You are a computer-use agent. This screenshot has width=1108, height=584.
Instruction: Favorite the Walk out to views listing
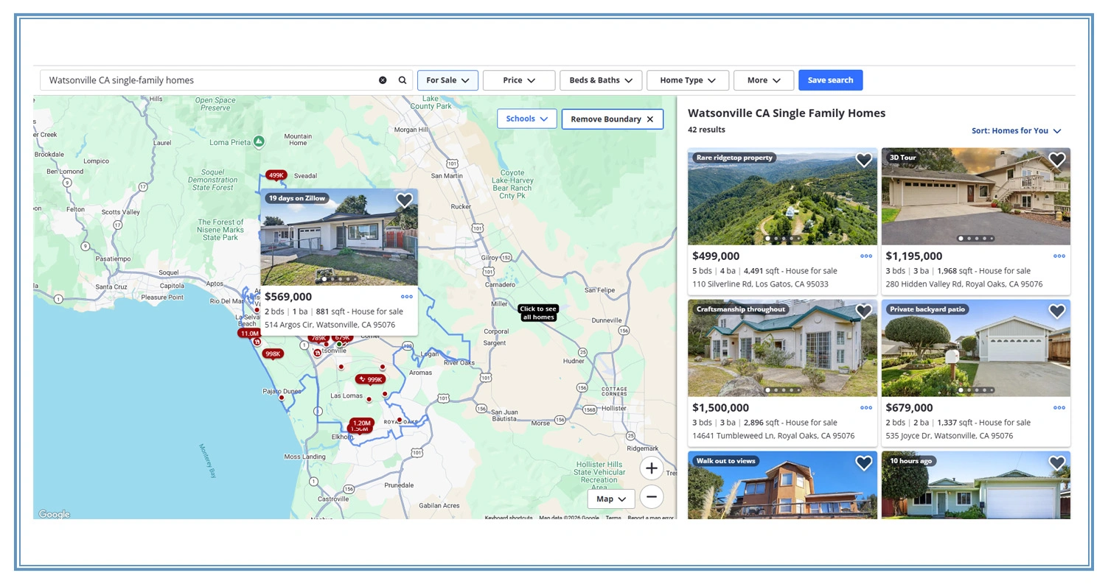coord(863,463)
